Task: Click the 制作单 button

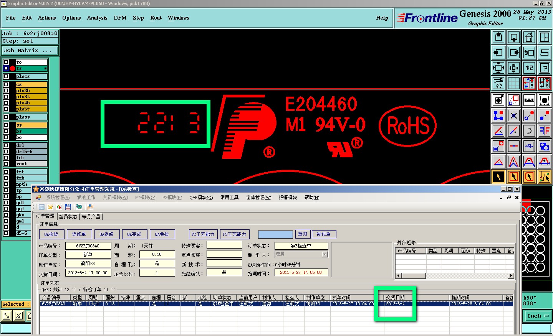Action: 324,234
